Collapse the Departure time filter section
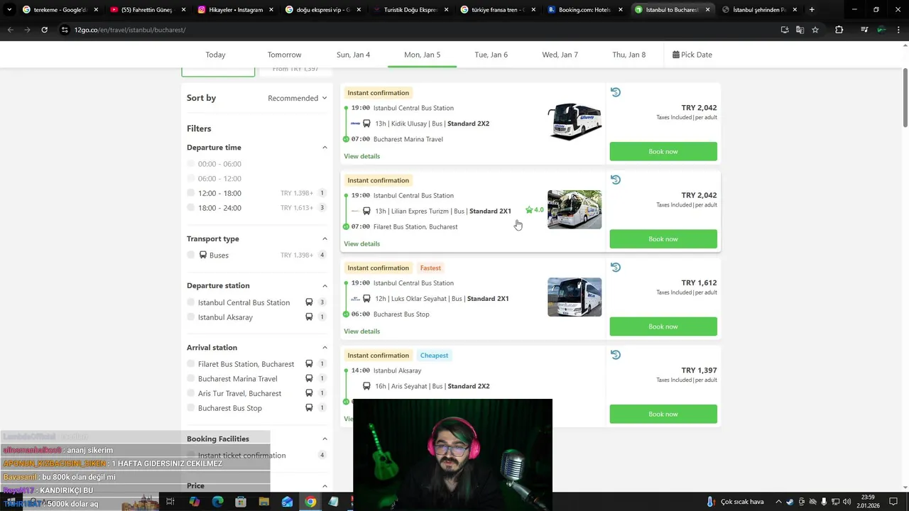The height and width of the screenshot is (511, 909). point(325,148)
